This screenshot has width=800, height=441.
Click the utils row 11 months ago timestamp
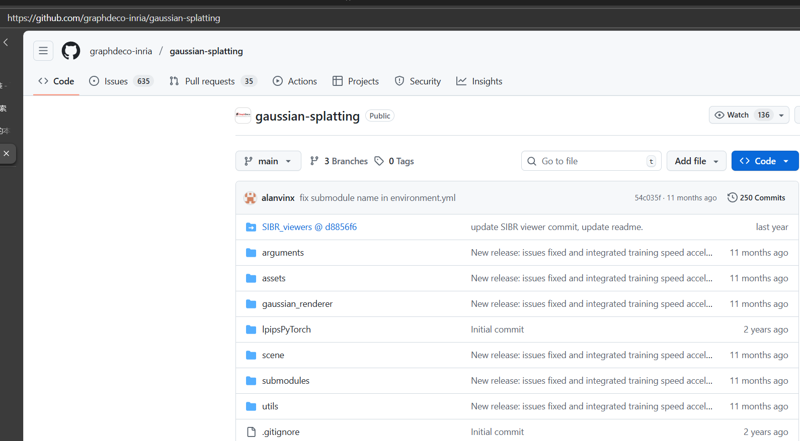tap(759, 406)
